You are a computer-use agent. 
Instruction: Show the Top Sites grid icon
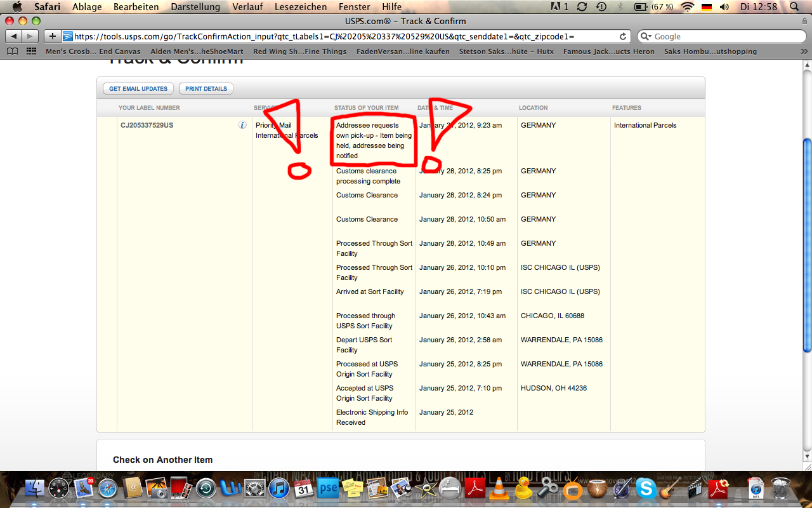click(x=31, y=51)
